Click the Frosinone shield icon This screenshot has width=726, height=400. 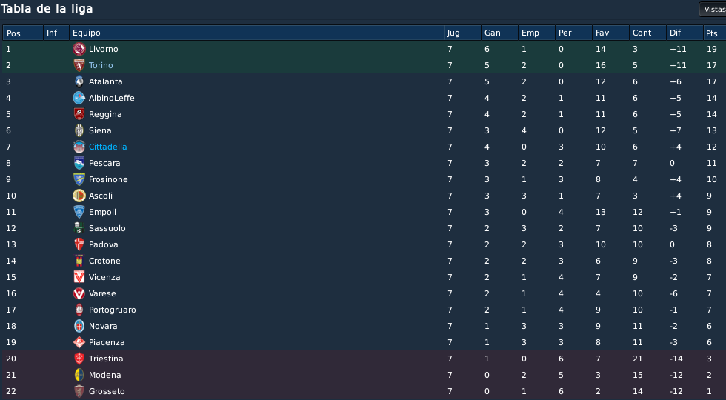pos(79,179)
